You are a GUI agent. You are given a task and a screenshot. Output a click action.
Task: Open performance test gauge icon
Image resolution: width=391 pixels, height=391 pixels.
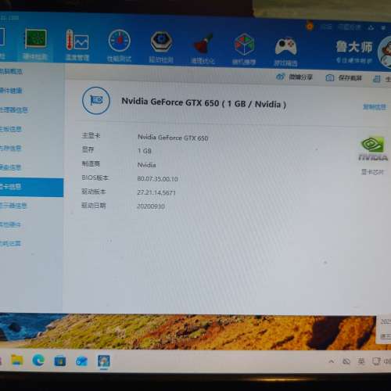tap(120, 41)
